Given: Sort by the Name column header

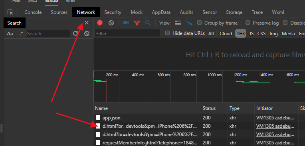Looking at the screenshot, I should 147,108.
